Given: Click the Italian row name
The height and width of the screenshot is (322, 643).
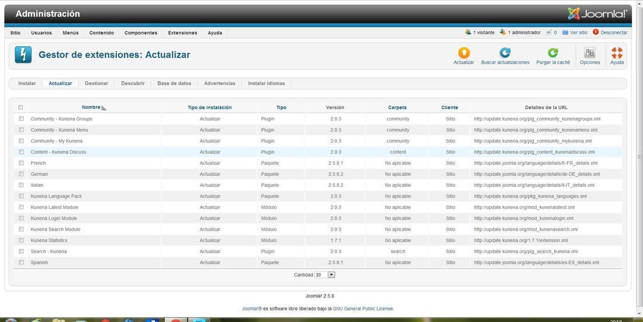Looking at the screenshot, I should tap(37, 185).
